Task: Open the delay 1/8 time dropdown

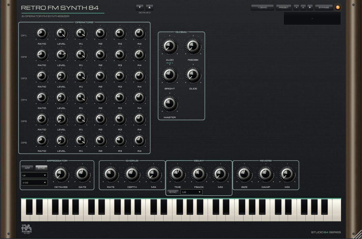Action: (x=191, y=192)
